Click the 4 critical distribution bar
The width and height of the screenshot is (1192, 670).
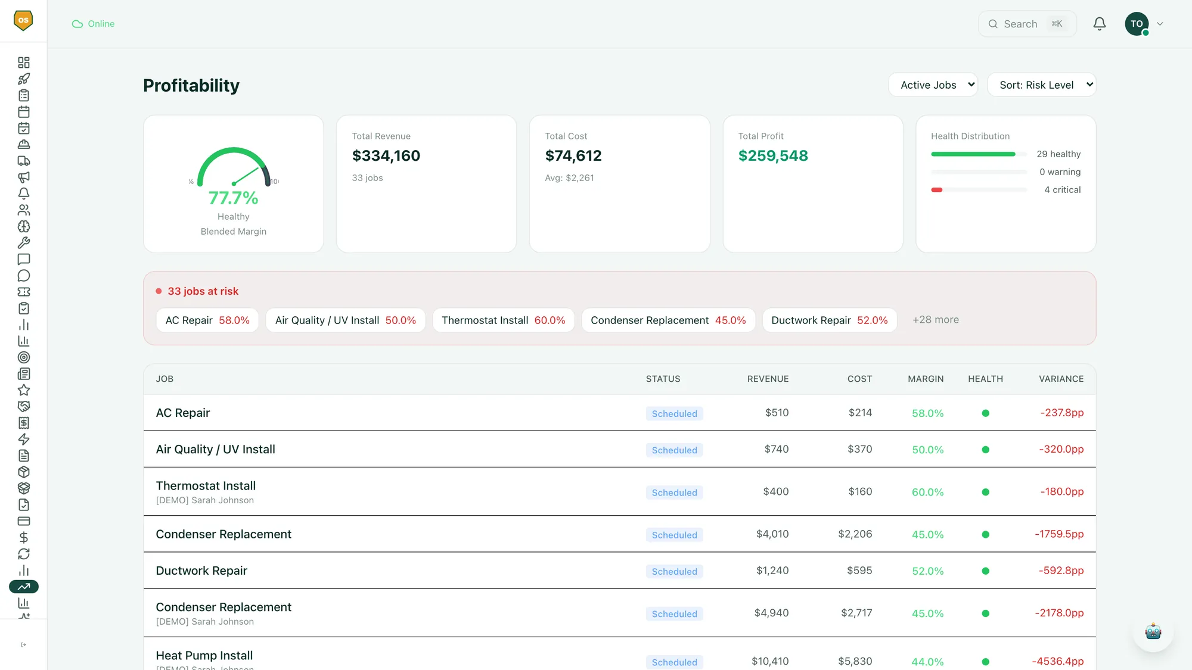(979, 190)
